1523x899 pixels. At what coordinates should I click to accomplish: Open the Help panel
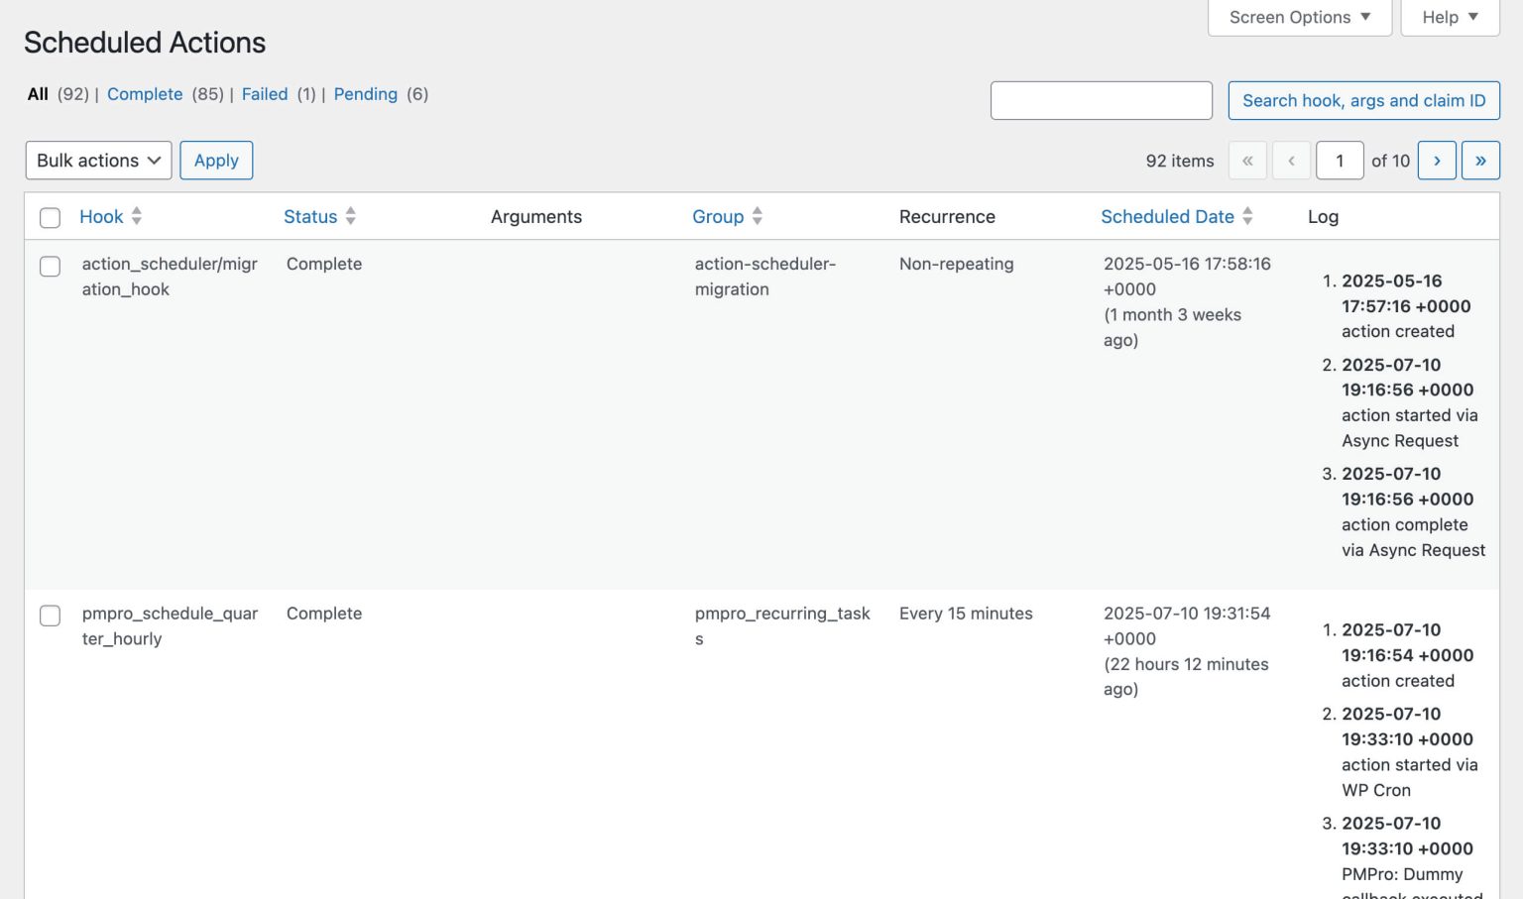click(1448, 17)
